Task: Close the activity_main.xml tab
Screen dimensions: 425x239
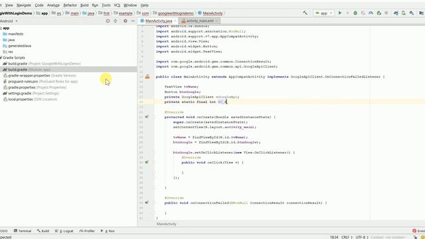Action: click(x=217, y=21)
